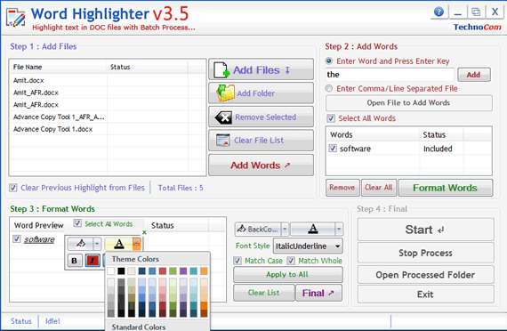
Task: Start the highlighting process
Action: (425, 230)
